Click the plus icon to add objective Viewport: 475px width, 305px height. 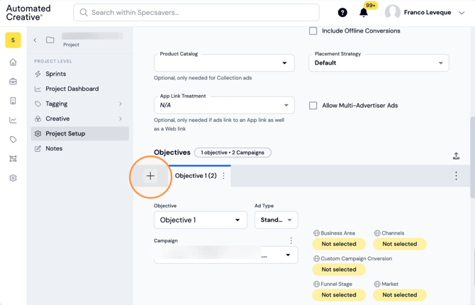point(150,176)
